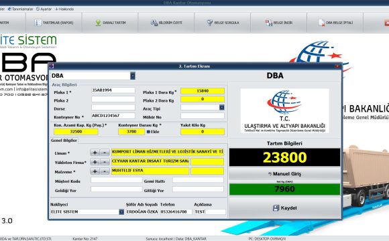Screen dimensions: 389x241
Task: Click the Plaka 1 Dara Kg field
Action: coord(203,91)
